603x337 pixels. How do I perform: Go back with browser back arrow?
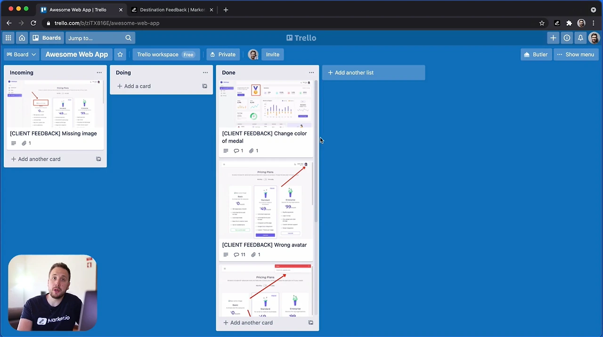(x=9, y=23)
